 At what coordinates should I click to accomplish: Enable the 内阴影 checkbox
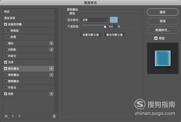pyautogui.click(x=5, y=50)
